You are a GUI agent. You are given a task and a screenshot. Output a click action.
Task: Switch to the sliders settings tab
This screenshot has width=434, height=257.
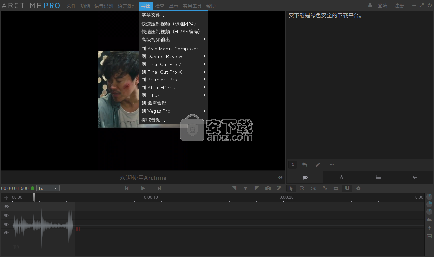coord(415,177)
